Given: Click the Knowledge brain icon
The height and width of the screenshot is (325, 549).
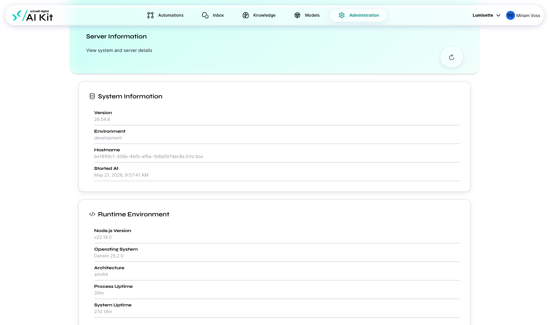Looking at the screenshot, I should [246, 15].
